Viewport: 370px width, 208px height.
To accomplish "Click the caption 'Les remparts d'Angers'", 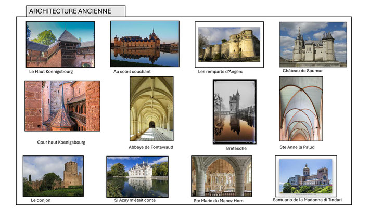I will tap(220, 71).
